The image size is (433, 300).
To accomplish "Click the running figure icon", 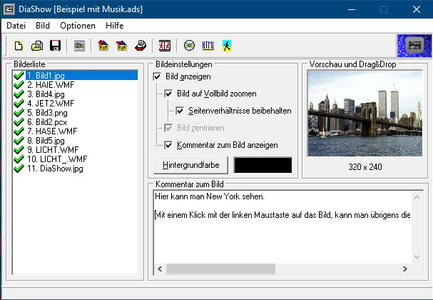I will (226, 46).
